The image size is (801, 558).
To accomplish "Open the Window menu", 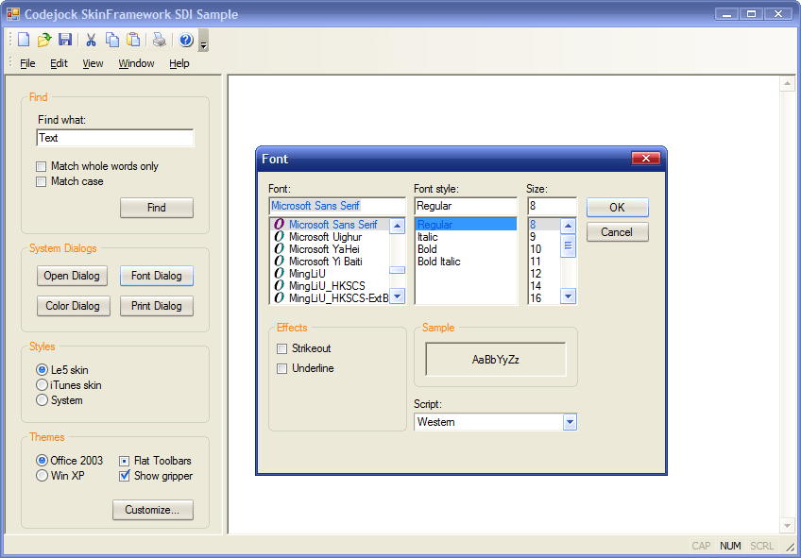I will click(135, 63).
